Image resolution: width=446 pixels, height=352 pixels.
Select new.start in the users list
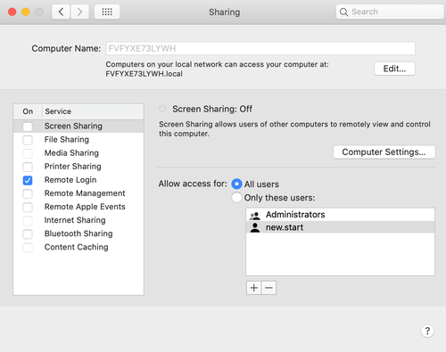(341, 227)
